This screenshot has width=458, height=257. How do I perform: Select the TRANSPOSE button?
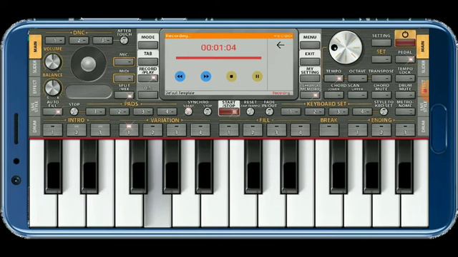(381, 78)
